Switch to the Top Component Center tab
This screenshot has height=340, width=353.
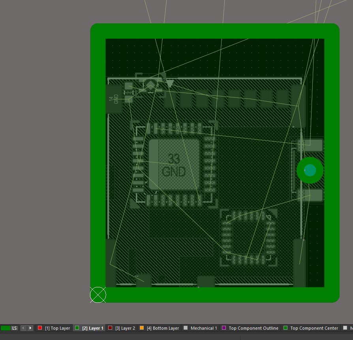tap(311, 328)
